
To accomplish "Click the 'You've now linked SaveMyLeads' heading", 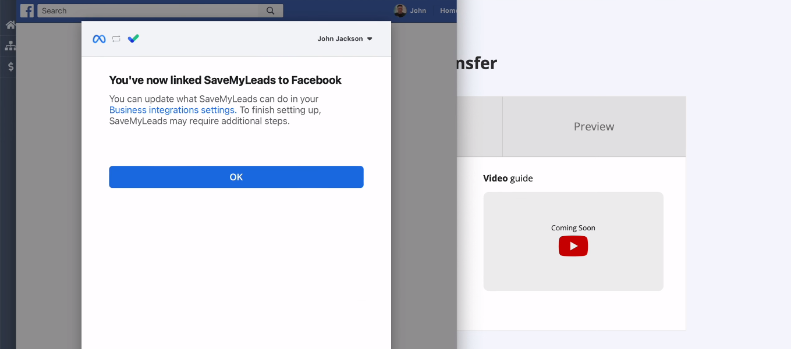I will point(225,80).
